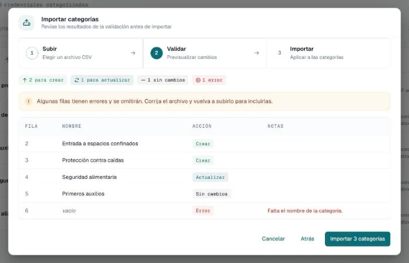The height and width of the screenshot is (263, 409).
Task: Click the NOTAS column header
Action: 275,126
